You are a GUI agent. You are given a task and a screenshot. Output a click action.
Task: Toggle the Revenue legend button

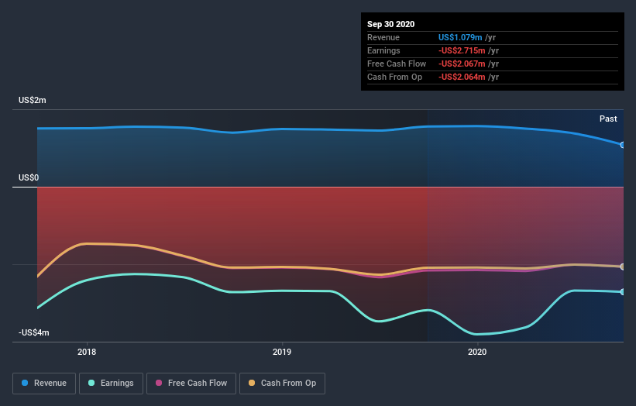point(44,384)
